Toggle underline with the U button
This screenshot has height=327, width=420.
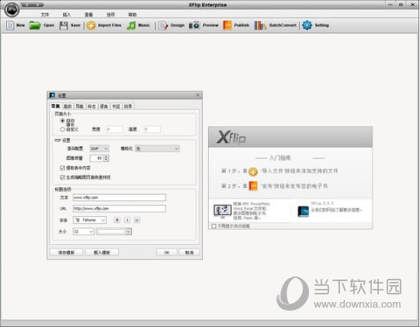(x=137, y=220)
